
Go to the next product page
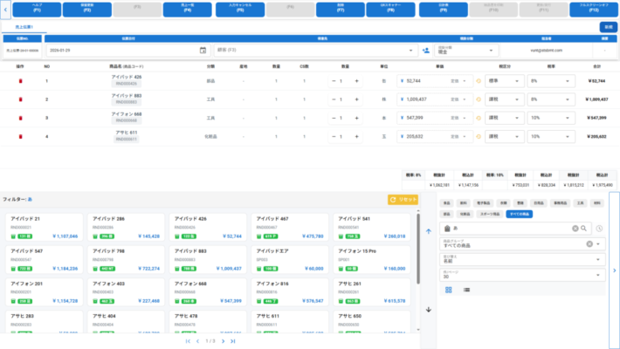tap(223, 341)
